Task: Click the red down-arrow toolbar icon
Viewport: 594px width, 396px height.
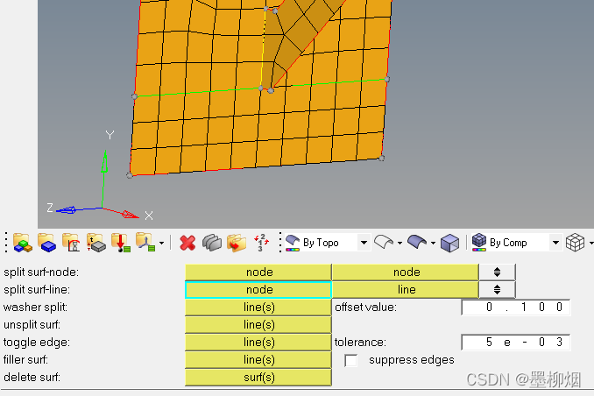Action: 120,243
